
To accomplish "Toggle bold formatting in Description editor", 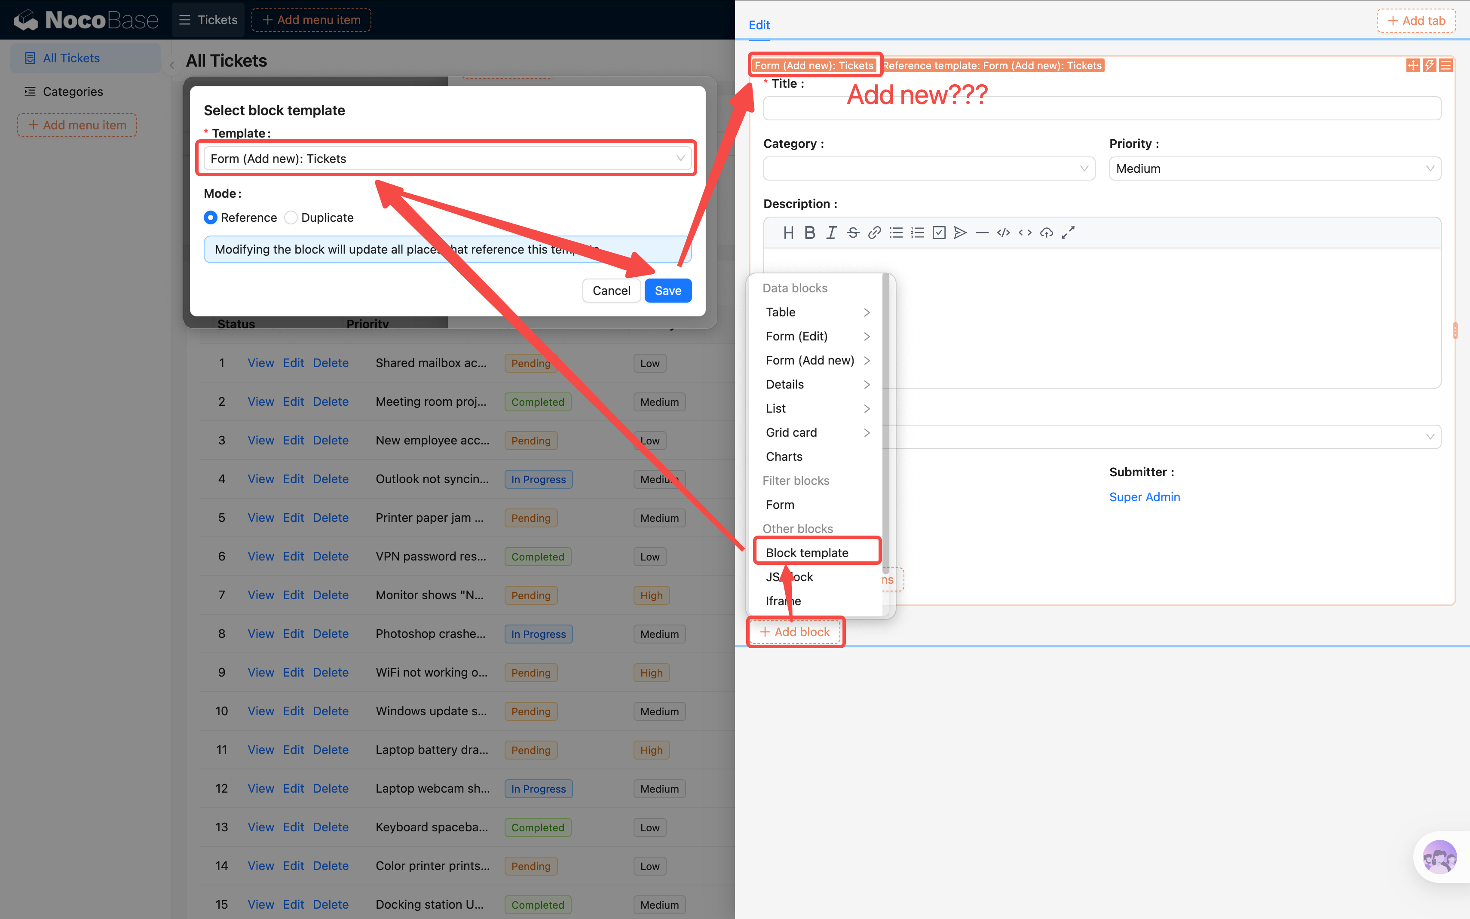I will [809, 233].
